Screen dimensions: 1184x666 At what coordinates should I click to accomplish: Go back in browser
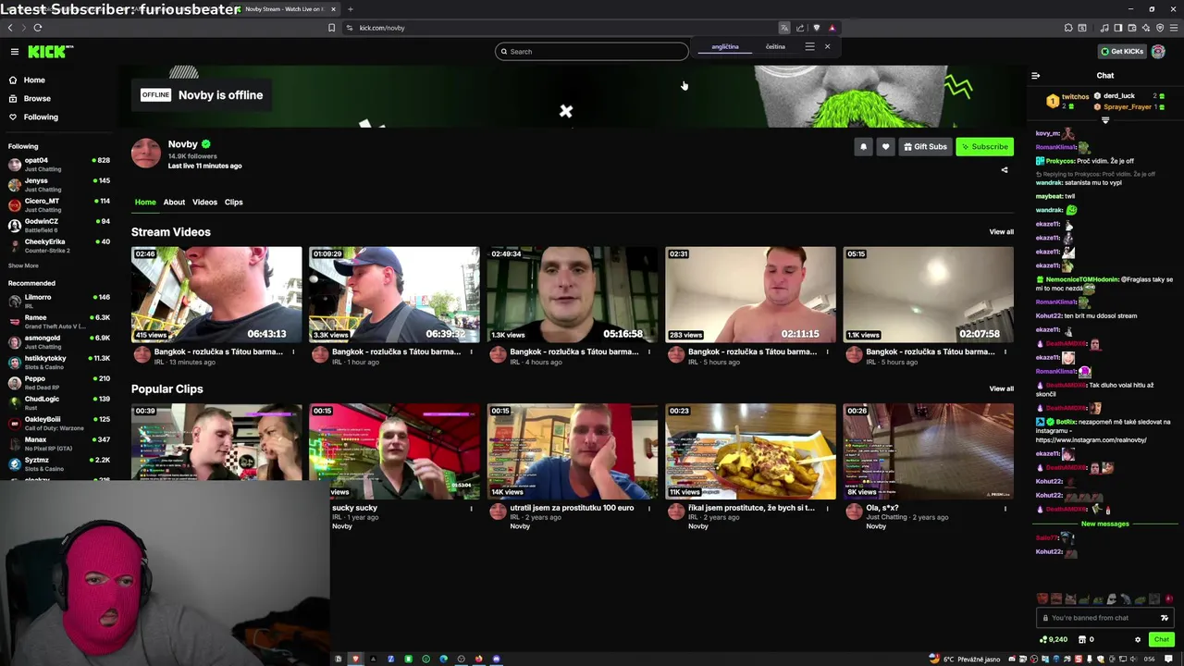click(x=10, y=28)
